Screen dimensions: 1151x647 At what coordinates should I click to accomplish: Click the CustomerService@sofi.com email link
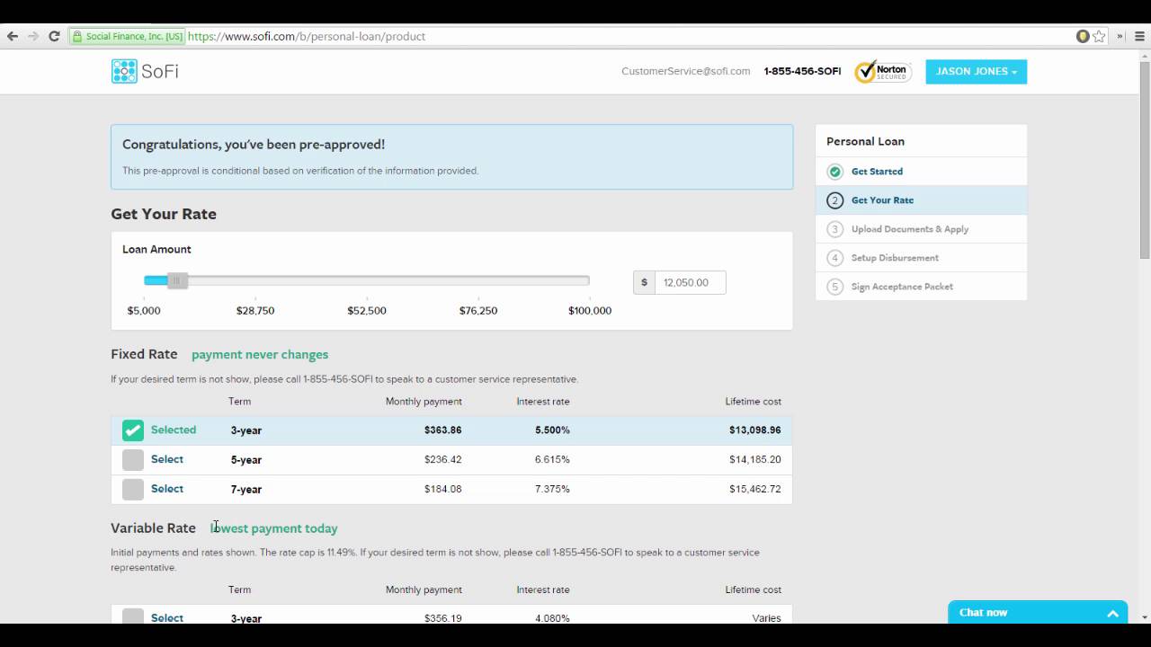685,71
